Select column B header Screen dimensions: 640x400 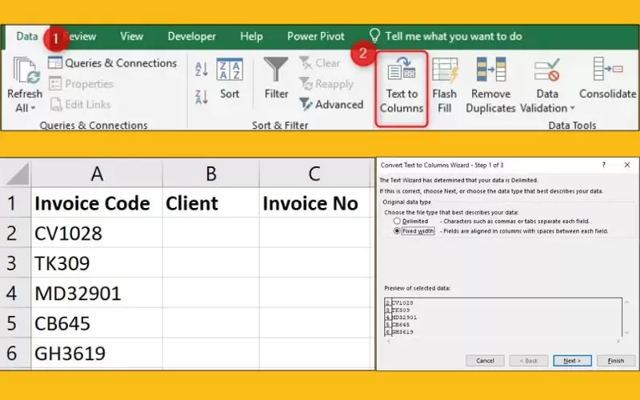(210, 174)
